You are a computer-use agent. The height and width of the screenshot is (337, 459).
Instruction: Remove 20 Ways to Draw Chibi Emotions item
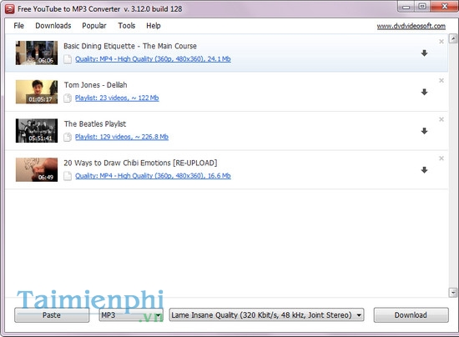pos(441,158)
